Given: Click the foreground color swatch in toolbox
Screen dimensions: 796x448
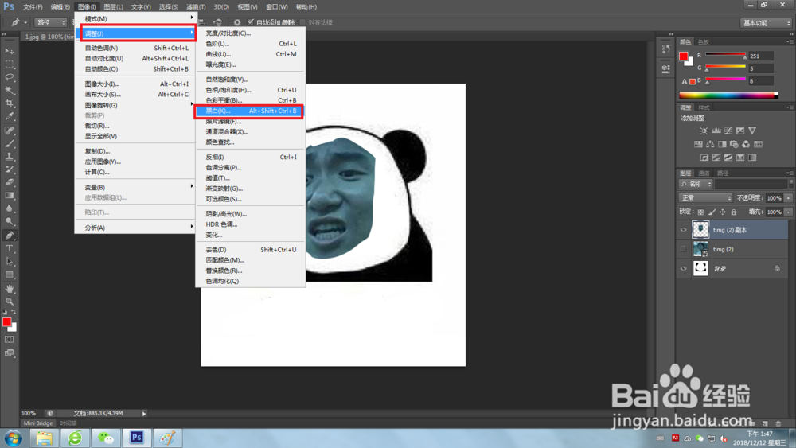Looking at the screenshot, I should (6, 321).
